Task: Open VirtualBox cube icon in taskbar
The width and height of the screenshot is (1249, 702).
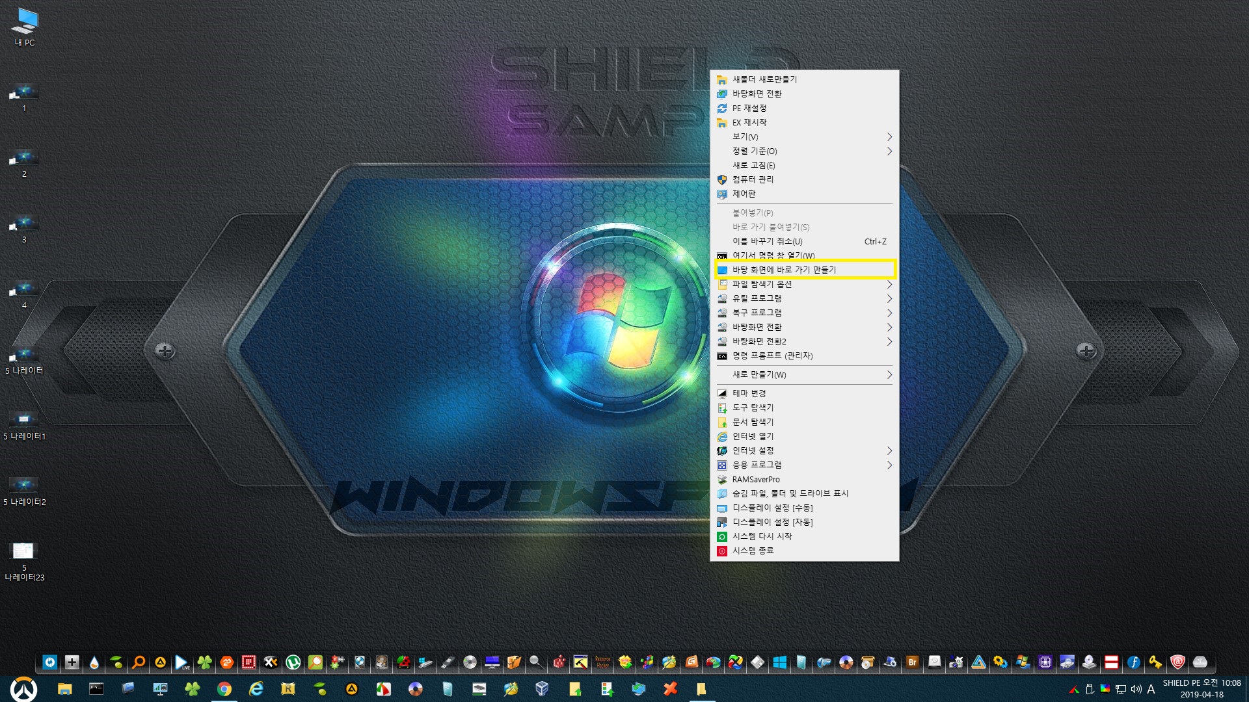Action: [x=542, y=689]
